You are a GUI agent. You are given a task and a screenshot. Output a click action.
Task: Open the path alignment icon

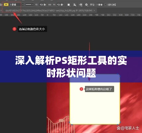(75, 5)
